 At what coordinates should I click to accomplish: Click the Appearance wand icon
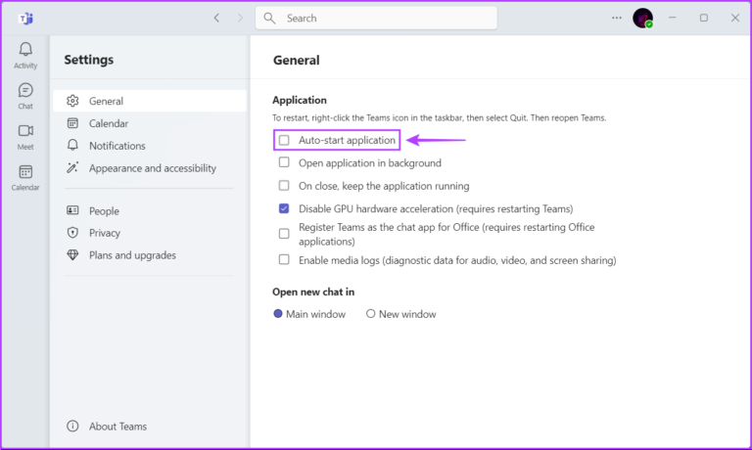72,167
